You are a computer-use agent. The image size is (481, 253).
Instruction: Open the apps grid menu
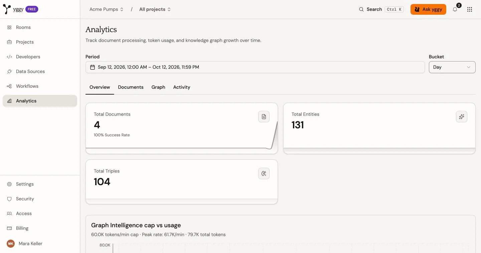click(470, 9)
